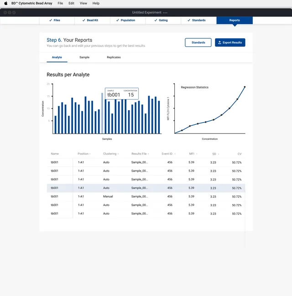Click the checkmark icon on Standards step
The image size is (292, 296).
(189, 20)
